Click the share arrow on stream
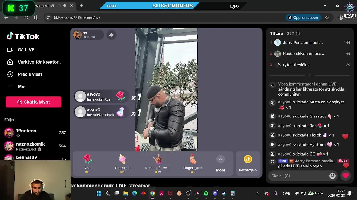This screenshot has height=200, width=357. [x=111, y=35]
